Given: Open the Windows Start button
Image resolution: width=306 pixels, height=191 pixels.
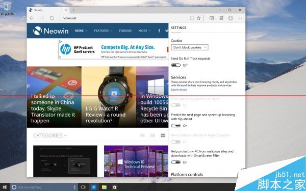Looking at the screenshot, I should (5, 187).
